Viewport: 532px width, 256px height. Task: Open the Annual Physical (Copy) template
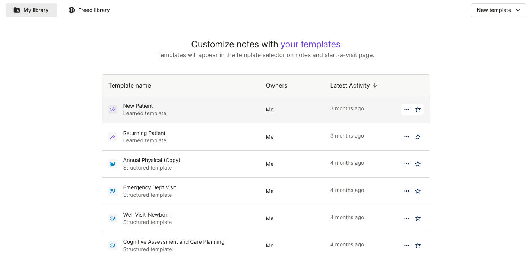[152, 160]
